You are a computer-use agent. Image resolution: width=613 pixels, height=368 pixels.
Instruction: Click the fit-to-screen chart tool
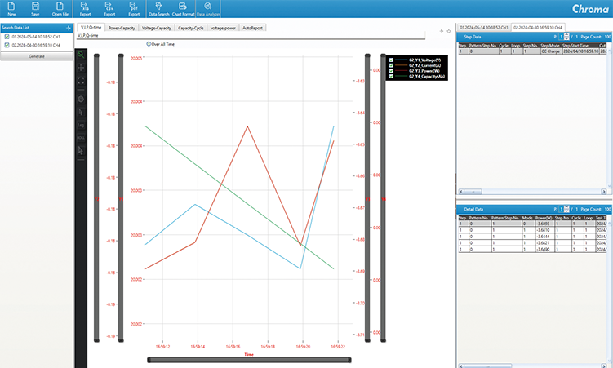[82, 81]
